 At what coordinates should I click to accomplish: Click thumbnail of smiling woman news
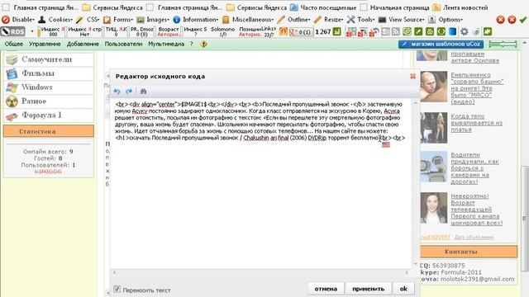pos(433,208)
